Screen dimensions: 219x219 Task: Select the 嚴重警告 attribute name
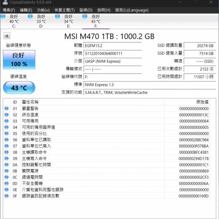30,109
